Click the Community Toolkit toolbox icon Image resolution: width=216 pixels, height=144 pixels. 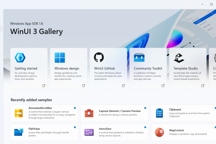[x=139, y=57]
